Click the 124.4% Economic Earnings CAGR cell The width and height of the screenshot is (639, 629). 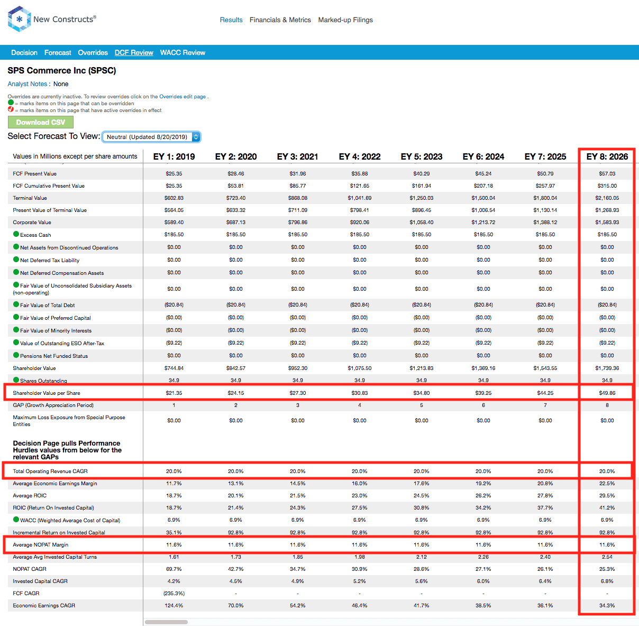(x=174, y=605)
